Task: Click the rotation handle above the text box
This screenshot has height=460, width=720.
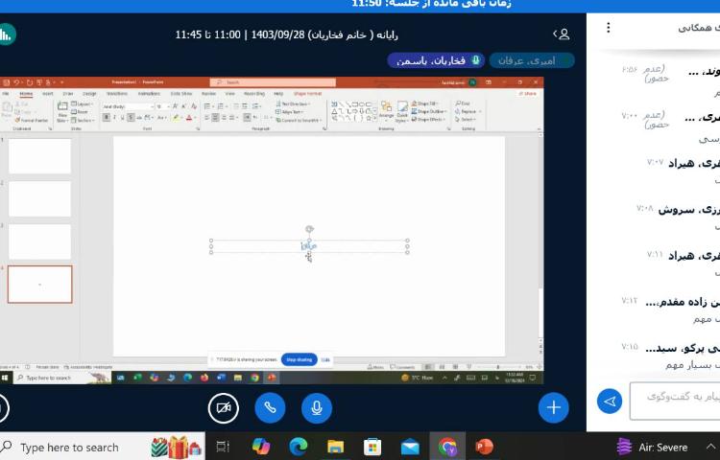Action: 309,229
